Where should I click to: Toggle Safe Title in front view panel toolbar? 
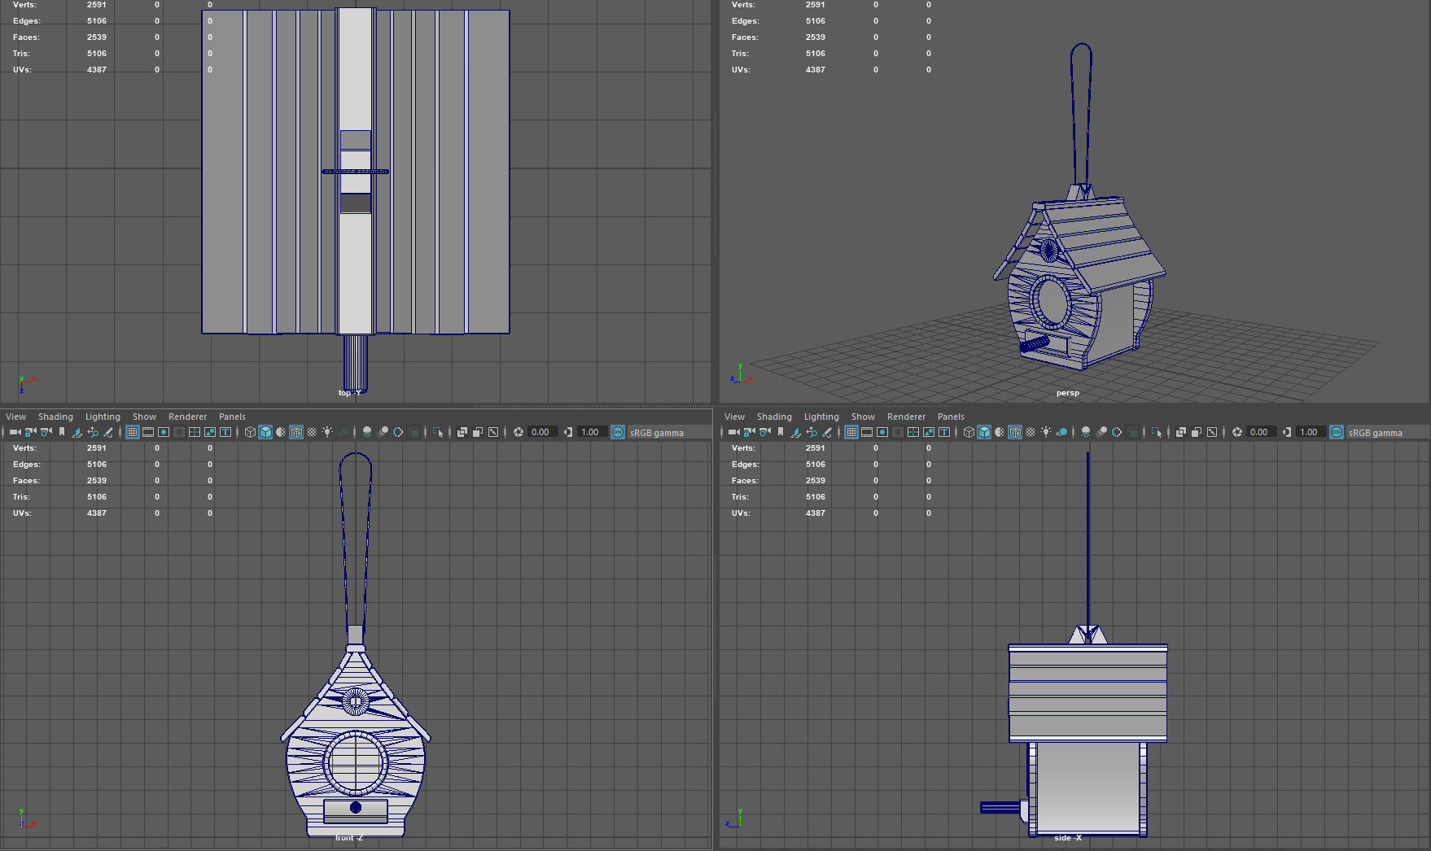[225, 432]
